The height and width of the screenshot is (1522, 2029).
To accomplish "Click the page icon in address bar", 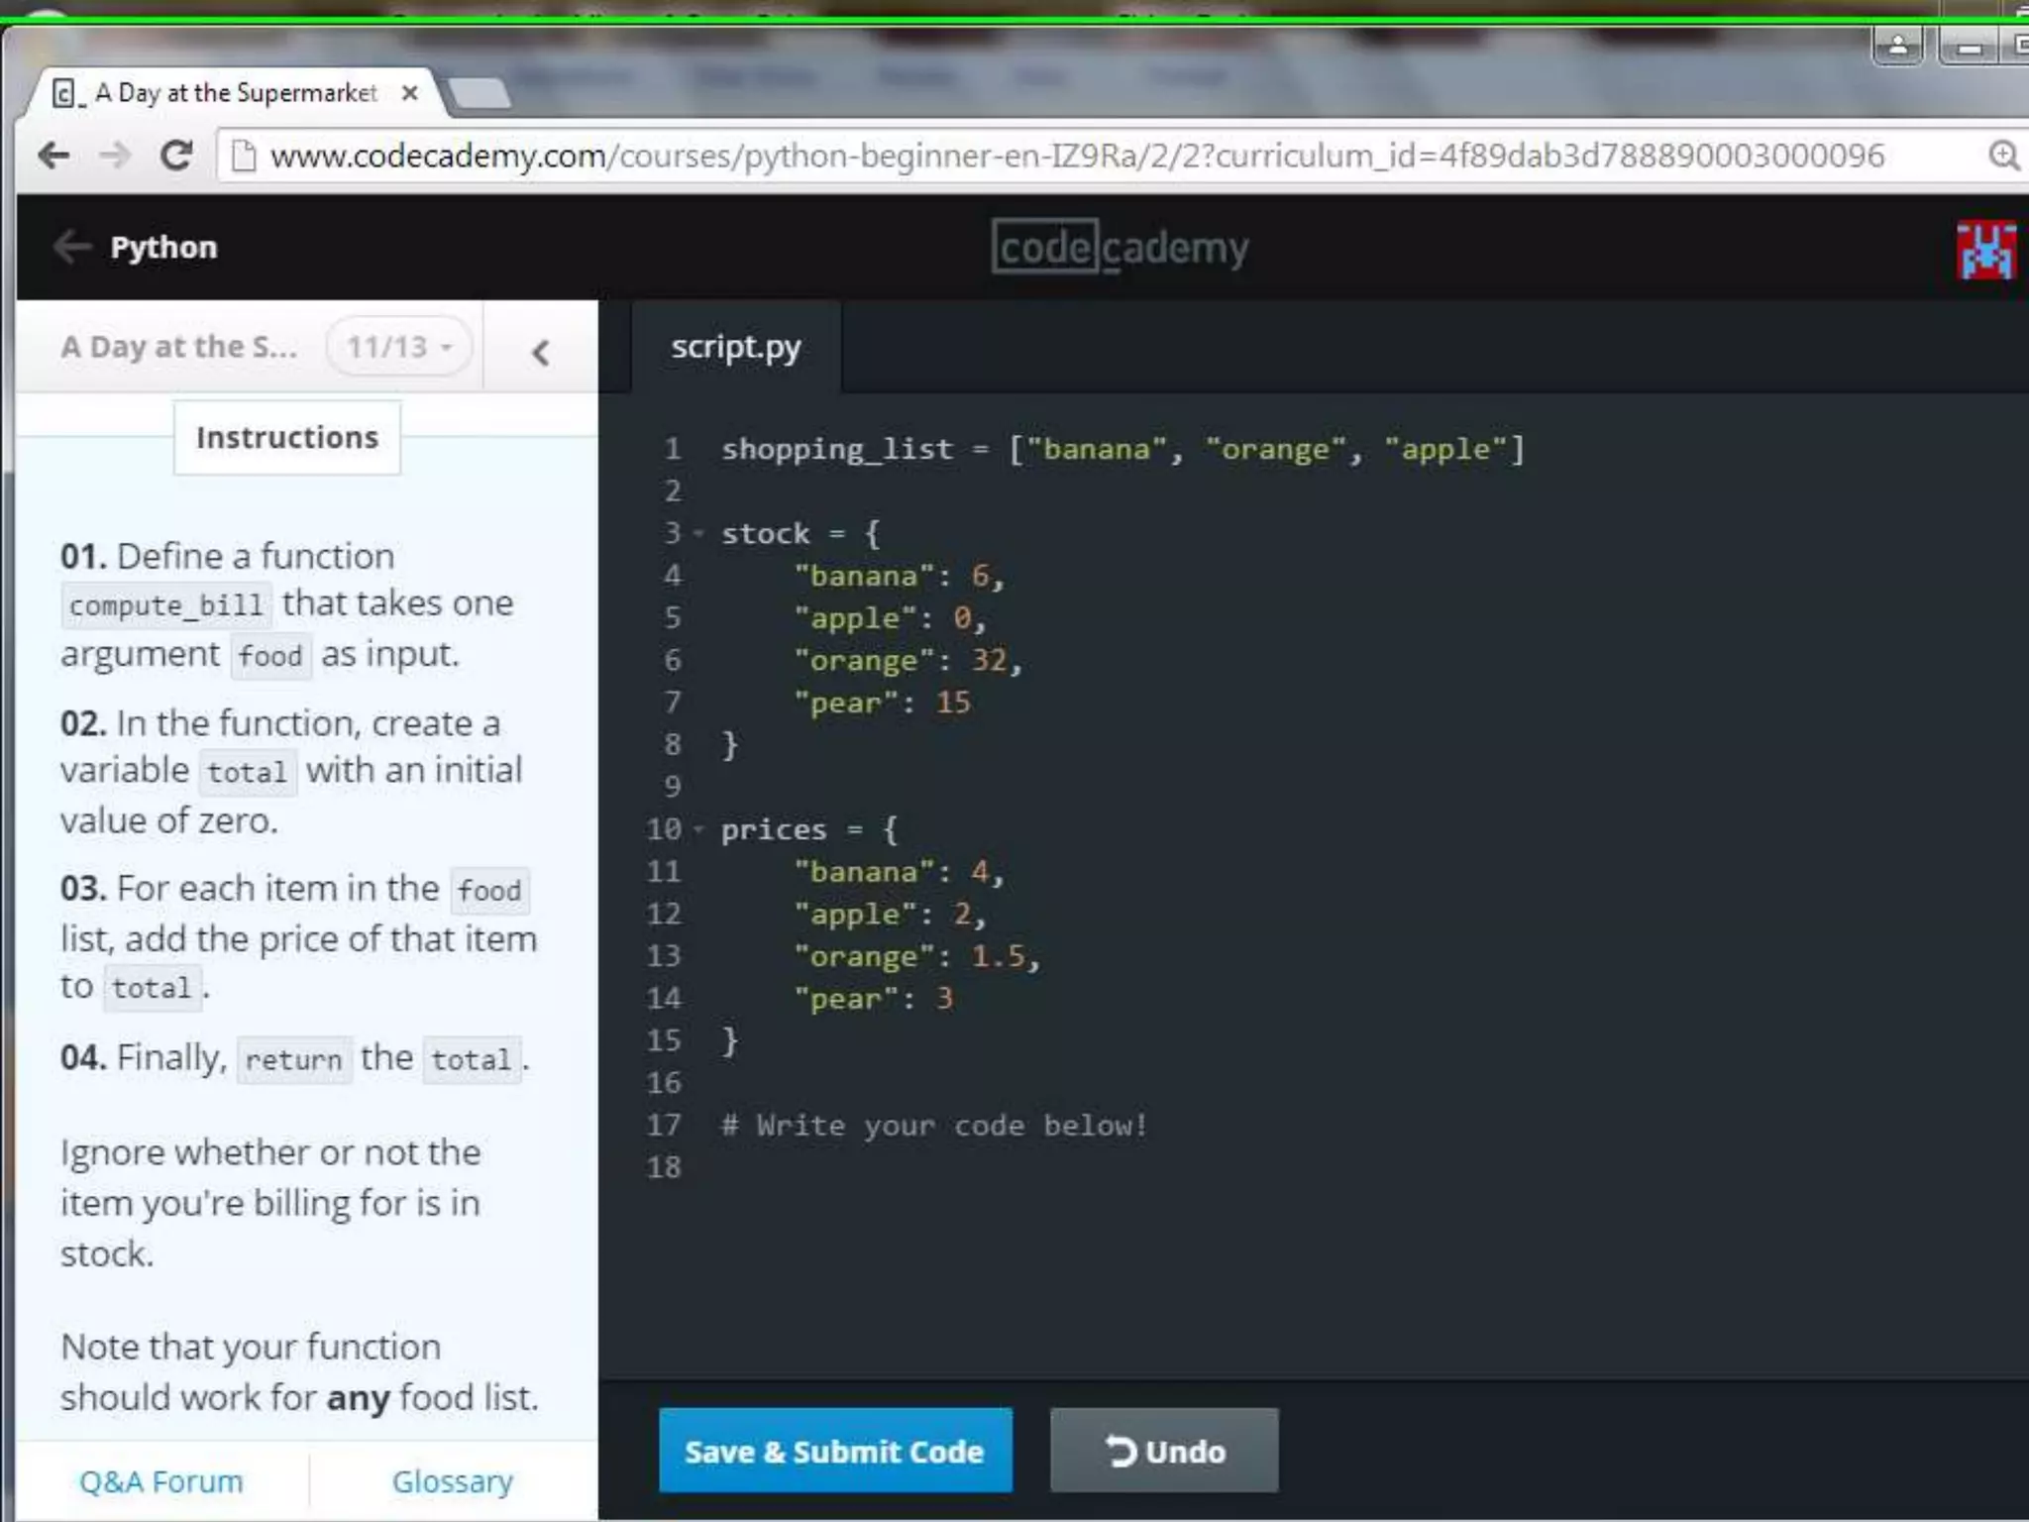I will pos(244,156).
